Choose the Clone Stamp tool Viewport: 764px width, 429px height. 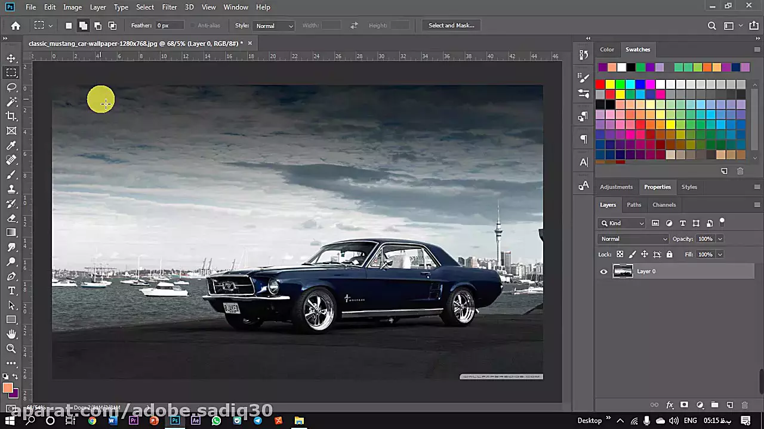(11, 189)
